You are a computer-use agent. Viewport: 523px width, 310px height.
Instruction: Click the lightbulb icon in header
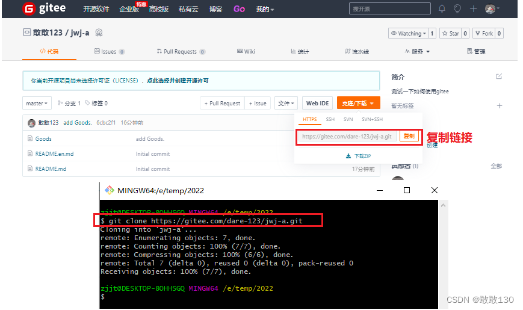pyautogui.click(x=457, y=8)
